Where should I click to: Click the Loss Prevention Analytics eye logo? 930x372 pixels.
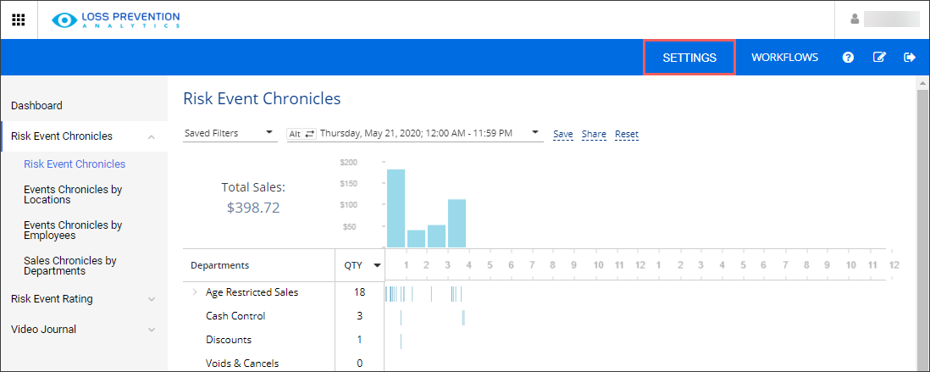64,19
